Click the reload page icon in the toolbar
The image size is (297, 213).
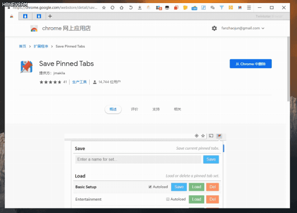(x=112, y=8)
